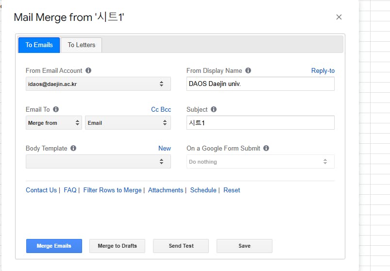This screenshot has width=390, height=271.
Task: Close the Mail Merge dialog
Action: tap(339, 17)
